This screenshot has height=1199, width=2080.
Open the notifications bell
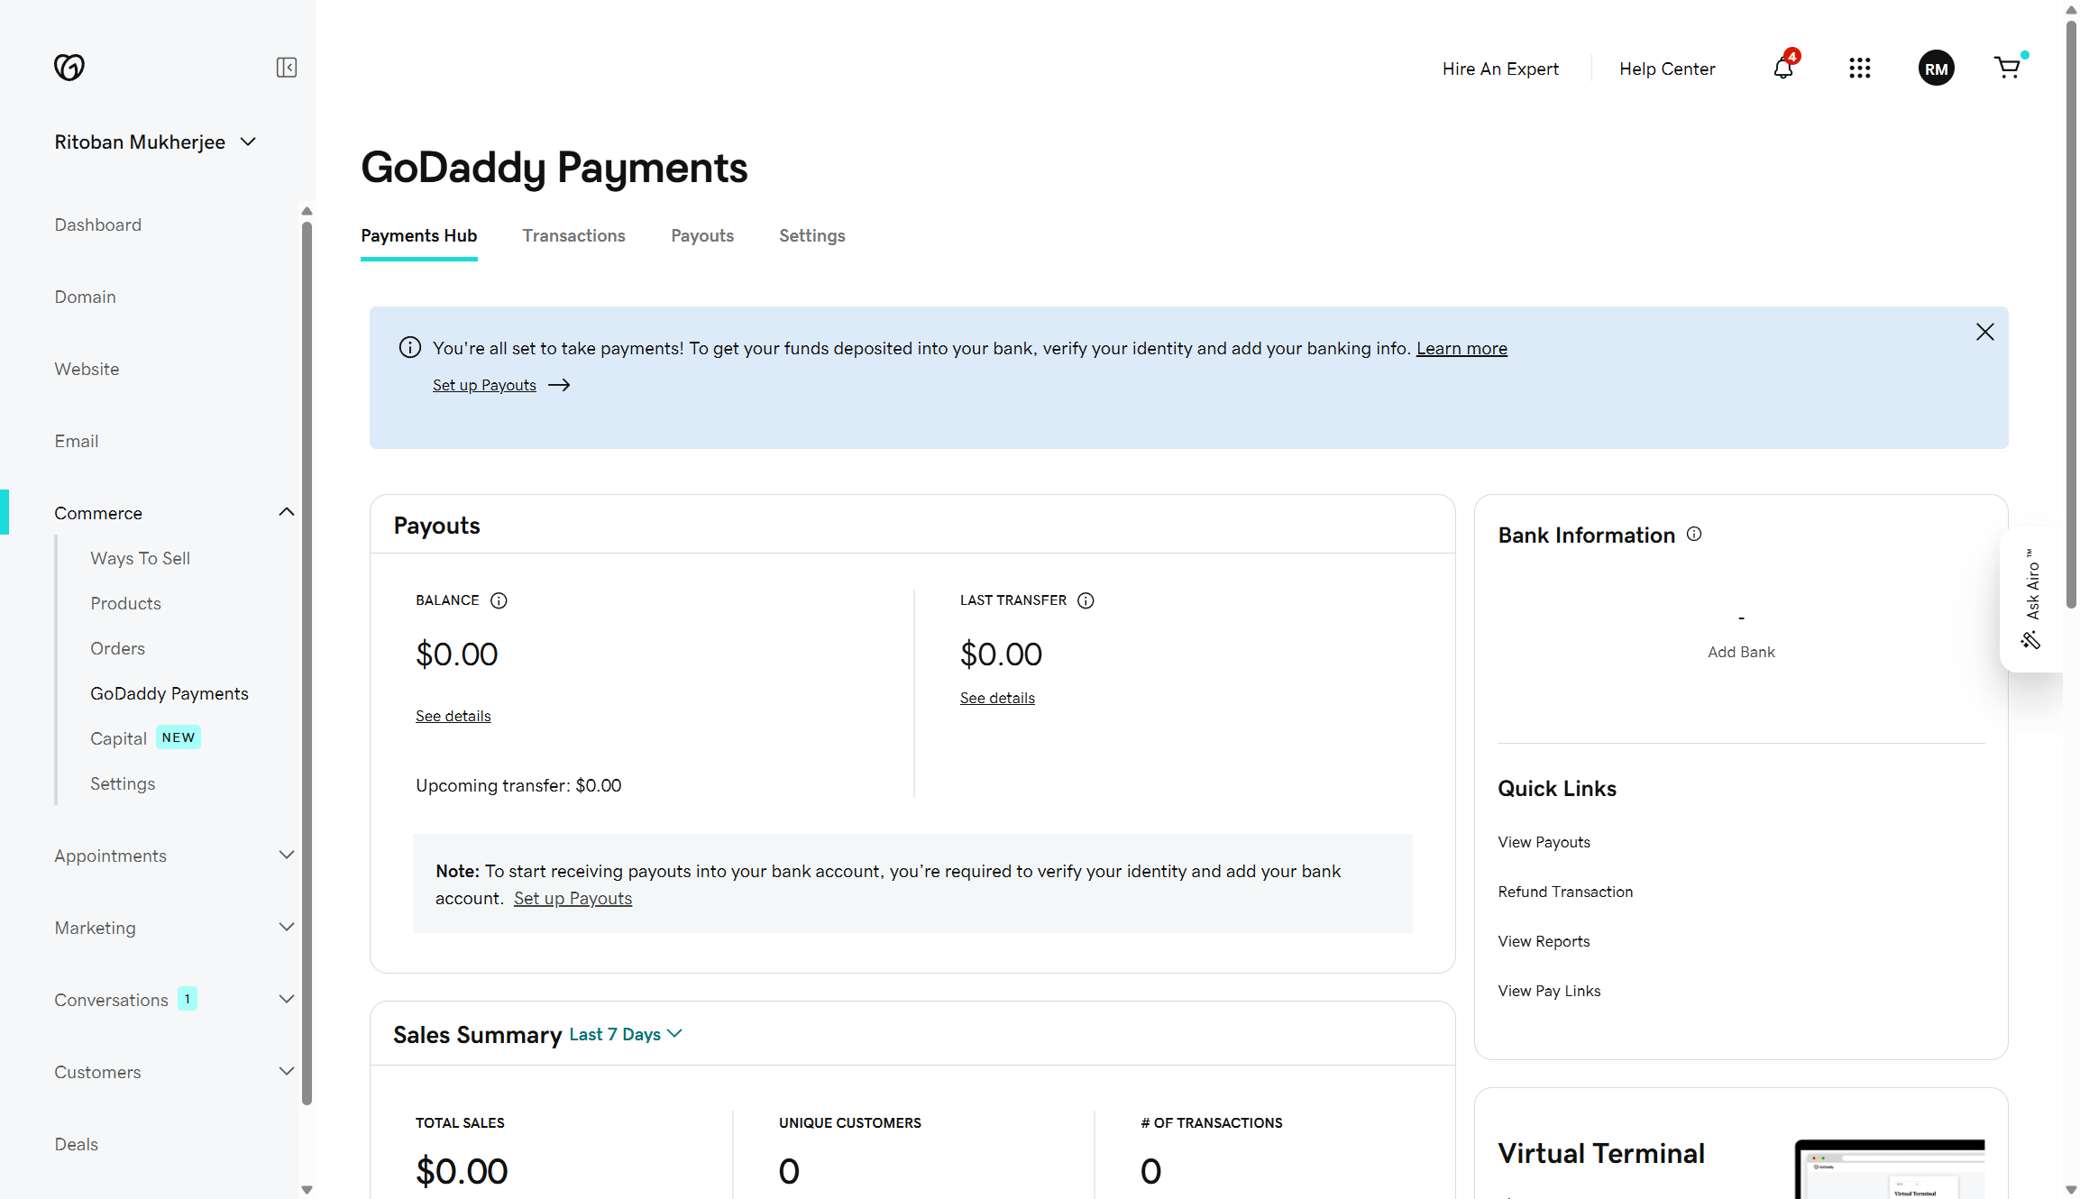pos(1782,69)
